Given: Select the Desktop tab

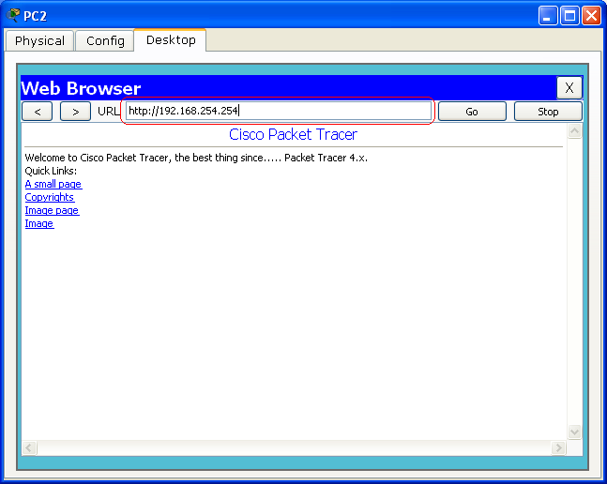Looking at the screenshot, I should pyautogui.click(x=171, y=39).
